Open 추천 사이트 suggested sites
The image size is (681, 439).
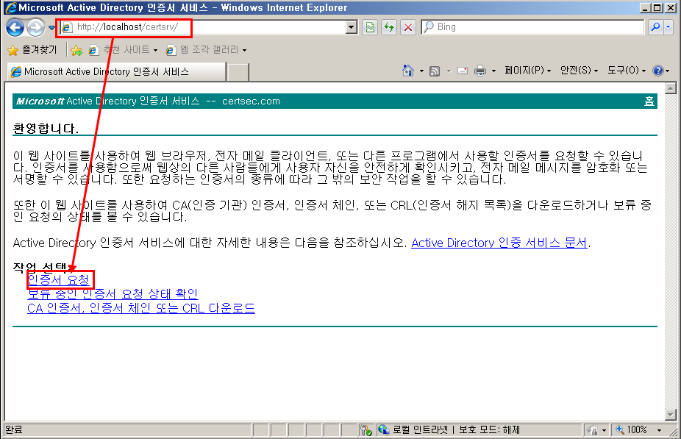click(124, 50)
